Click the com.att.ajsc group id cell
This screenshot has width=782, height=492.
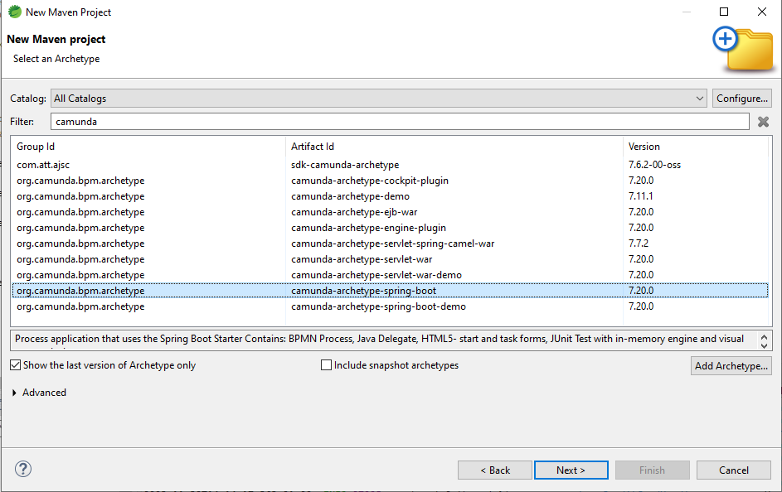click(x=43, y=165)
